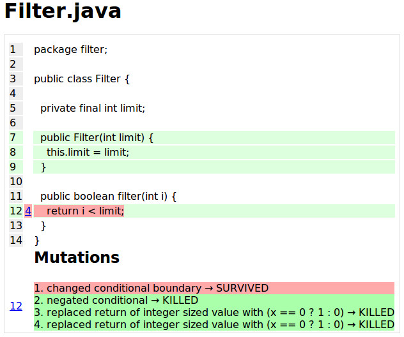Select the 'negated conditional → KILLED' mutation
Screen dimensions: 404x337
tap(116, 301)
